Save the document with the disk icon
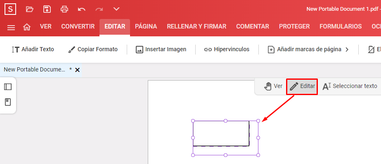Screen dimensions: 381x164 (x=47, y=9)
